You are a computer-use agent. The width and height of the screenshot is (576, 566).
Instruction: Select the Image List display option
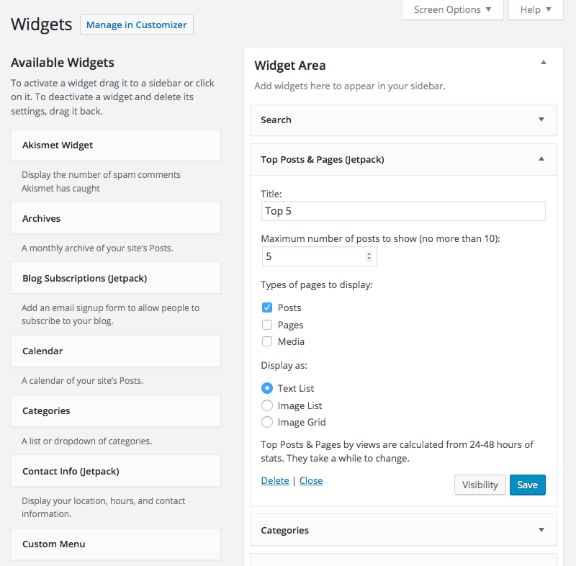tap(267, 405)
